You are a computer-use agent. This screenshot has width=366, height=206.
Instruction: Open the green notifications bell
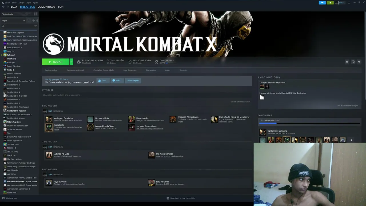pos(330,3)
